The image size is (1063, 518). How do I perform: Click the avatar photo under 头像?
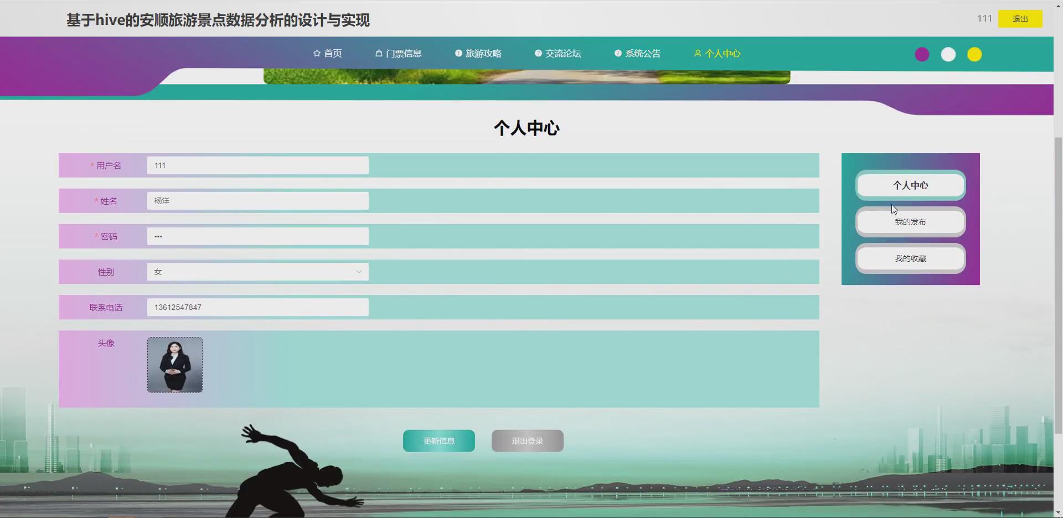tap(174, 364)
